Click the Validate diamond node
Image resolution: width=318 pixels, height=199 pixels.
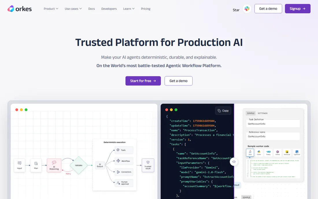79,165
